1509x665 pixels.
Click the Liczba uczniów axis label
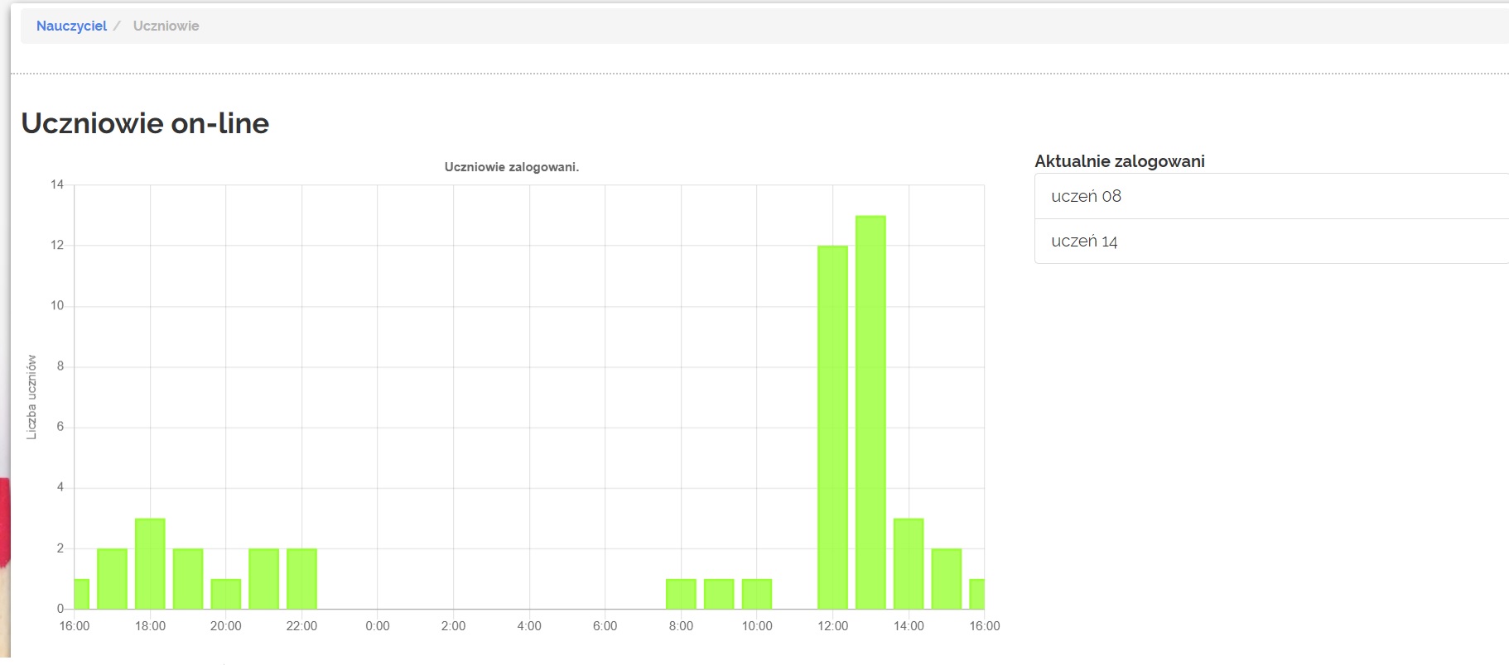(x=31, y=397)
